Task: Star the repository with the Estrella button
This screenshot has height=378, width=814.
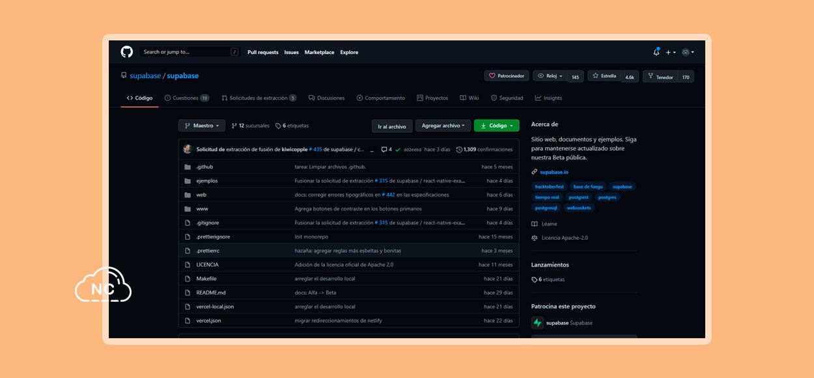Action: tap(604, 76)
